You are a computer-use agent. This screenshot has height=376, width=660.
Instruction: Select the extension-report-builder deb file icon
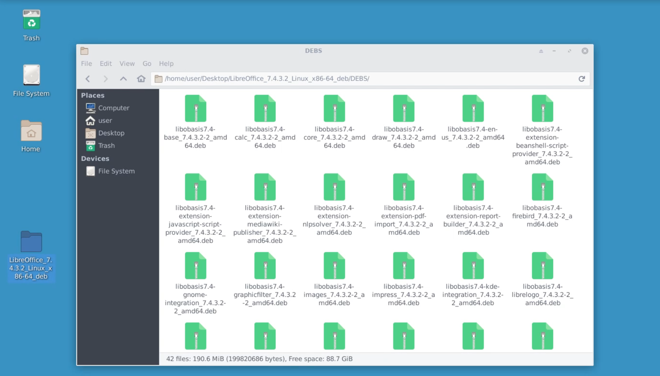[x=473, y=187]
